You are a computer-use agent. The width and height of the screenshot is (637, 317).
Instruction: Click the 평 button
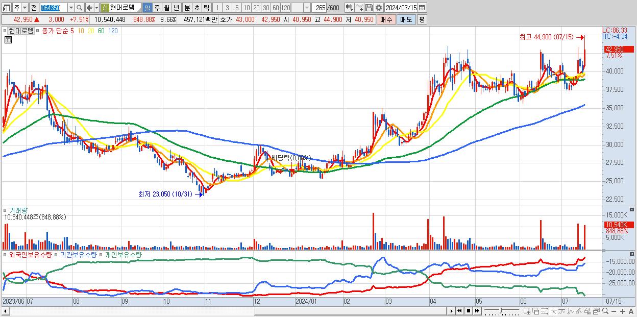tap(422, 19)
